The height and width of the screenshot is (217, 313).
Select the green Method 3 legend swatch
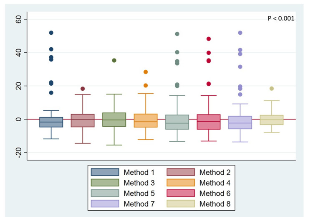pos(105,183)
